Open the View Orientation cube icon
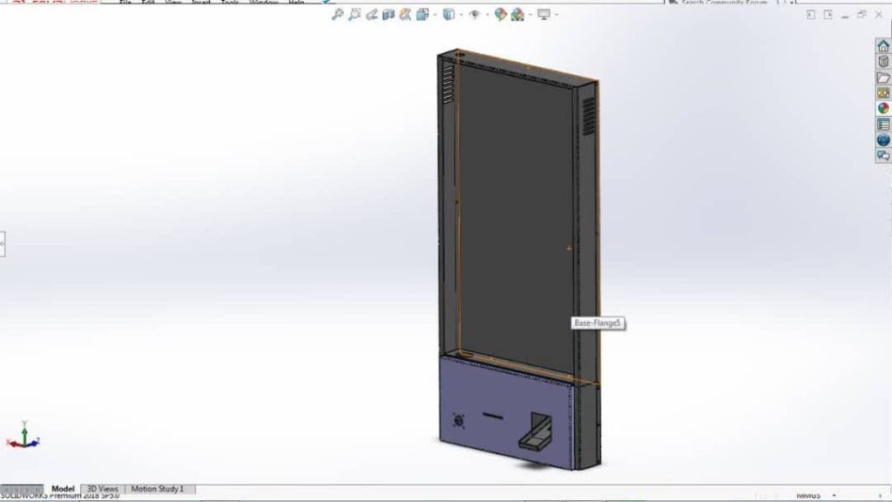Viewport: 892px width, 502px height. tap(422, 14)
